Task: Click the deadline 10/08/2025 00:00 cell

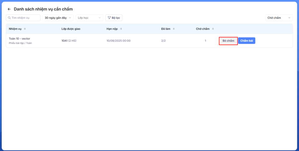Action: point(119,41)
